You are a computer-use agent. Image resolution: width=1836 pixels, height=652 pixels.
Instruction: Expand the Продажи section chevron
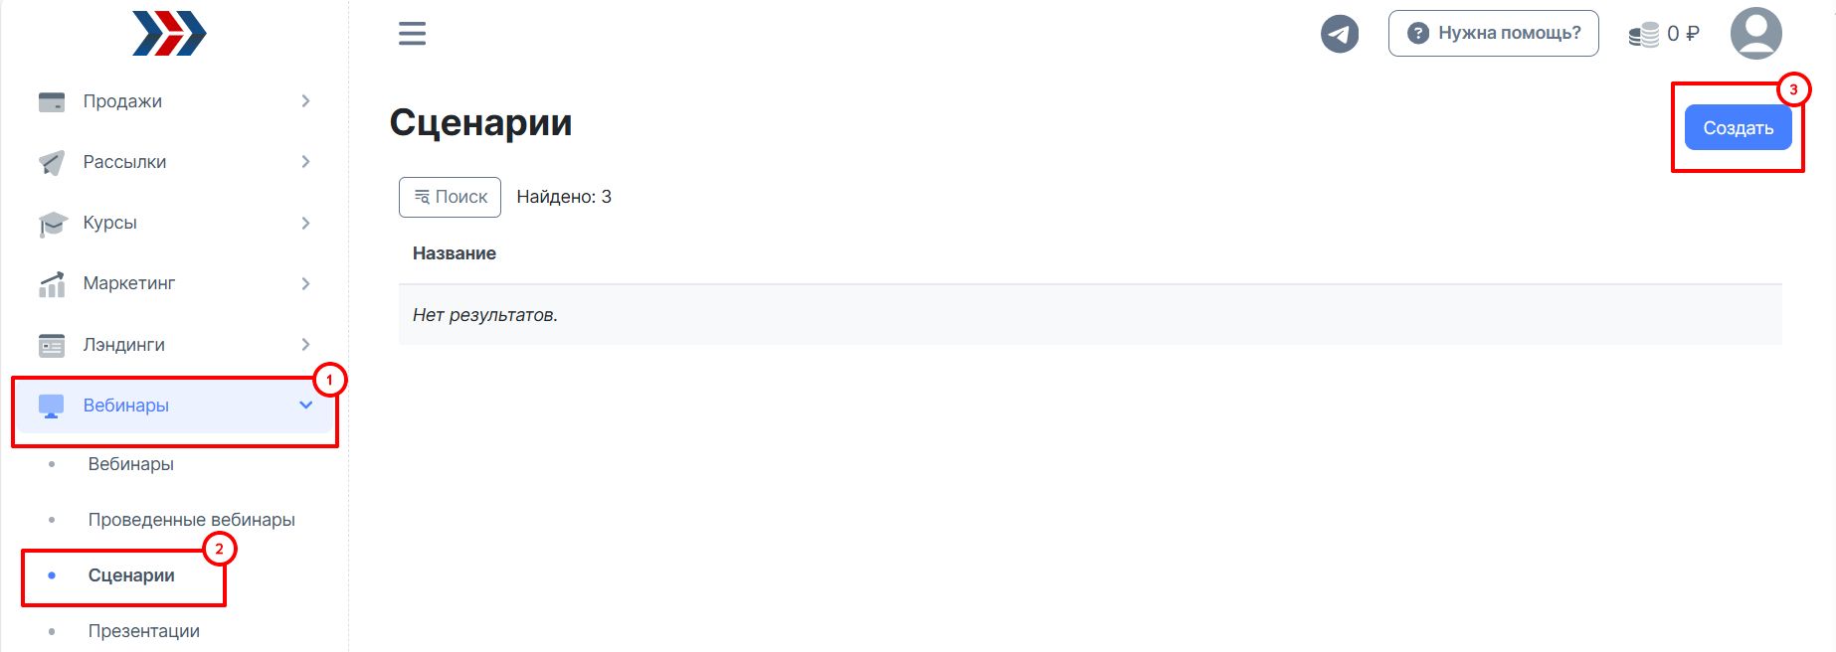pyautogui.click(x=305, y=101)
